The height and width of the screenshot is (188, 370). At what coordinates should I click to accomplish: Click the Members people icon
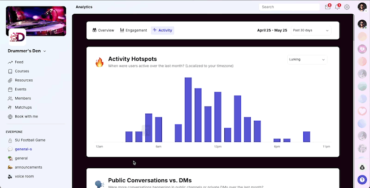click(x=10, y=99)
